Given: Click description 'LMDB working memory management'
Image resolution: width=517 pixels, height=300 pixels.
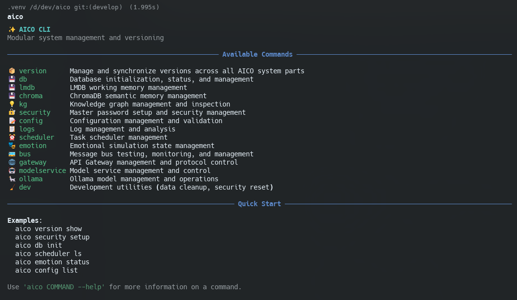Looking at the screenshot, I should tap(128, 87).
